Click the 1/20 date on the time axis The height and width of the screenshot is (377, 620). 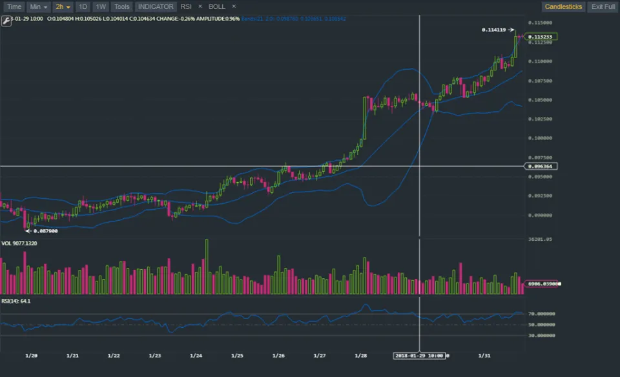[x=31, y=356]
